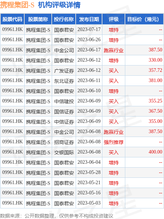Click 中信建投 bank name cell
The width and height of the screenshot is (164, 219).
[x=64, y=101]
